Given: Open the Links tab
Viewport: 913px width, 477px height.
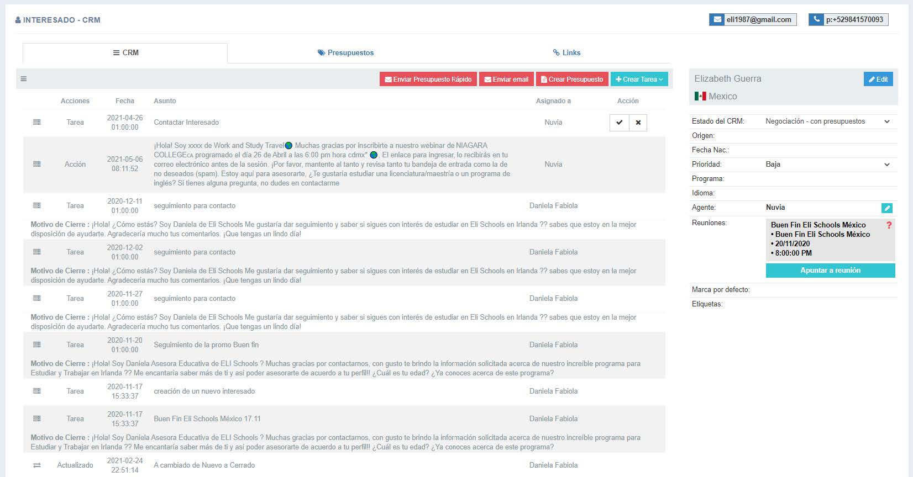Looking at the screenshot, I should pos(566,53).
